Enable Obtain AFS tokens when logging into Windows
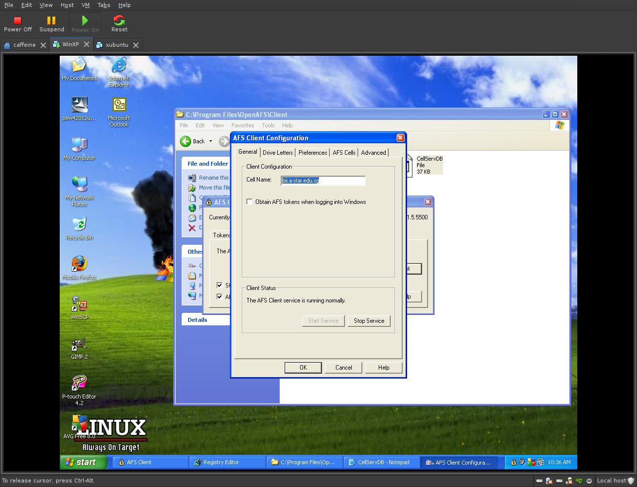637x487 pixels. pyautogui.click(x=250, y=202)
